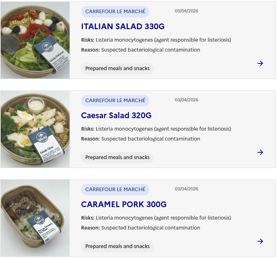277x258 pixels.
Task: Select Carrefour Le Marché tag on Italian Salad
Action: pyautogui.click(x=115, y=11)
